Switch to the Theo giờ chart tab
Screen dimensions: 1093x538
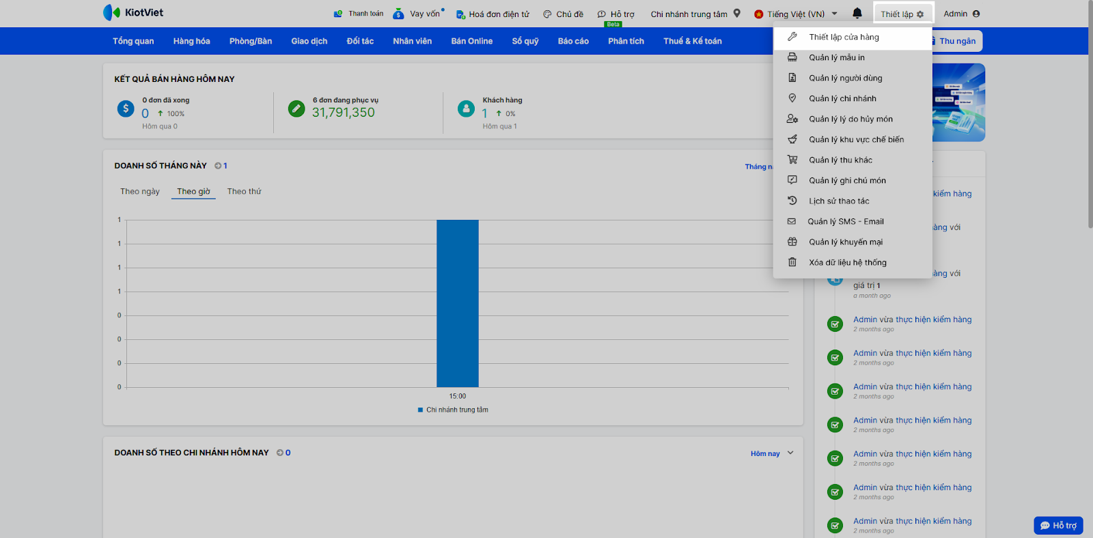click(193, 191)
